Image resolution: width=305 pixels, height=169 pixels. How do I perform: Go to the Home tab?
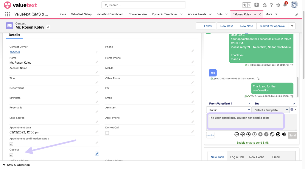coord(62,14)
